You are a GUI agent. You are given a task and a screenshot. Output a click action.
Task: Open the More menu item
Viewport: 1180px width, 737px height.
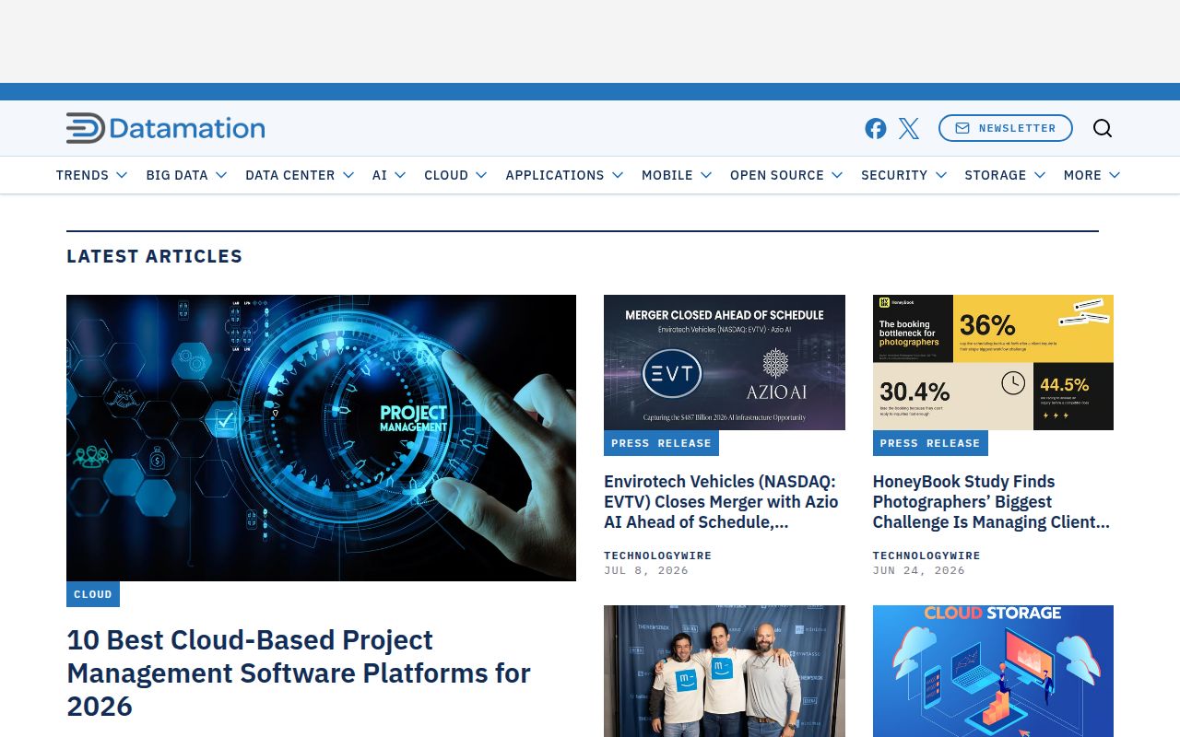(x=1082, y=175)
